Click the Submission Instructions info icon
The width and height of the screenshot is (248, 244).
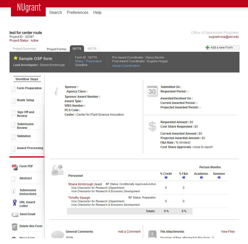tap(13, 191)
